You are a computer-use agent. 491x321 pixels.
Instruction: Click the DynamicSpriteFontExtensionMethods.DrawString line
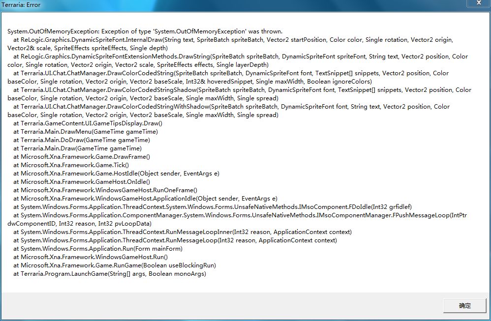[241, 57]
